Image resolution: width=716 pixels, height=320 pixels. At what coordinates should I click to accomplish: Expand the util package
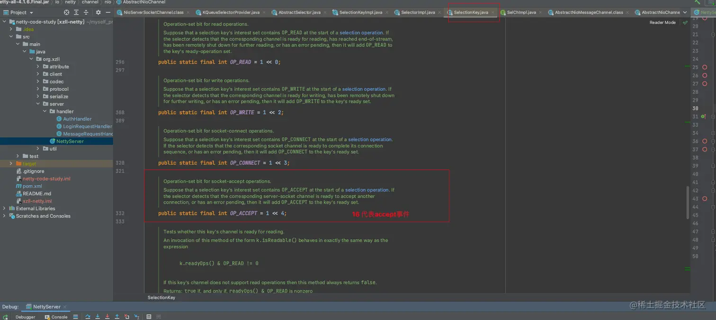38,148
